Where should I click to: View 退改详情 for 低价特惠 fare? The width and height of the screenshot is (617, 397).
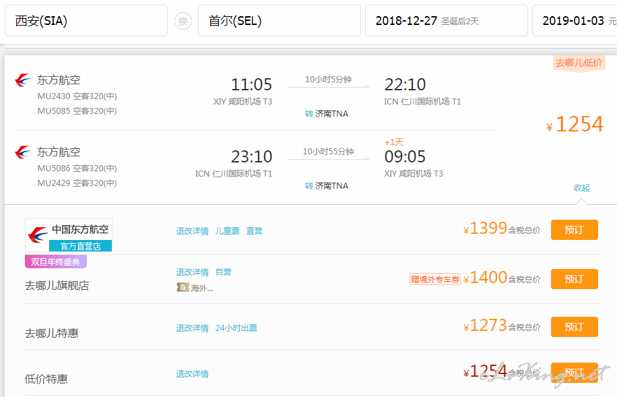(x=193, y=374)
